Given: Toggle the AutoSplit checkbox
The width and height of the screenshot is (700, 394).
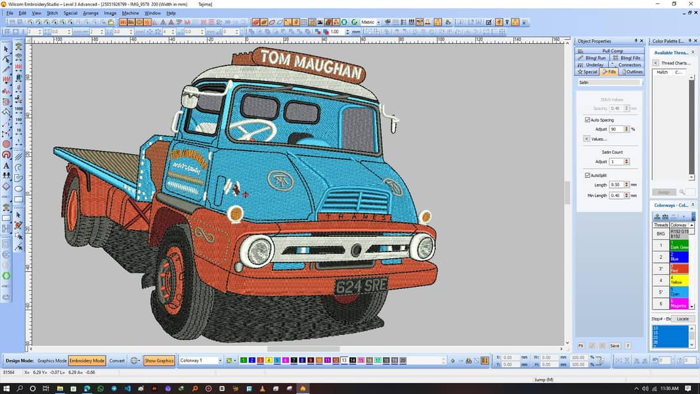Looking at the screenshot, I should tap(588, 175).
